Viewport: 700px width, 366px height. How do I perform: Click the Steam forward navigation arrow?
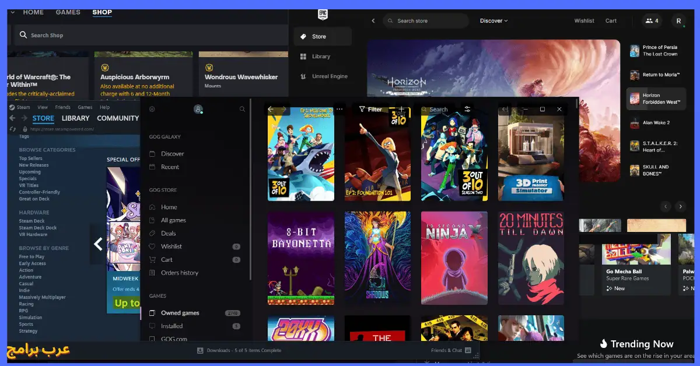pos(23,118)
